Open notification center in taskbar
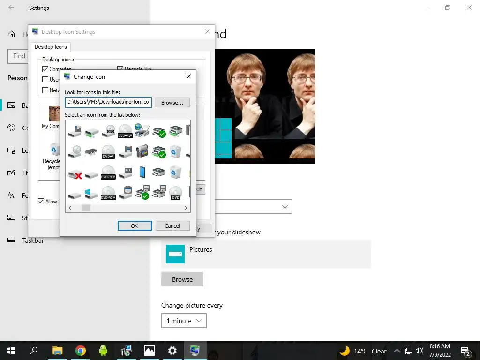Screen dimensions: 480x360 pyautogui.click(x=465, y=351)
